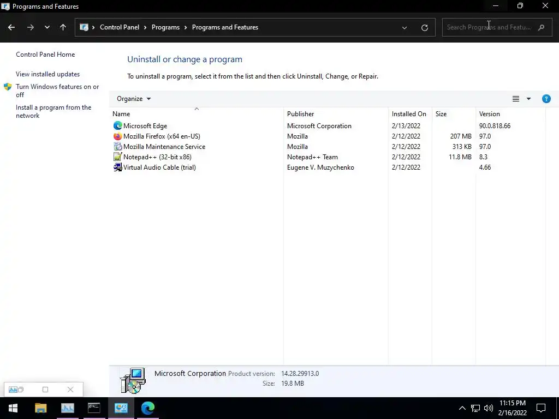Select Mozilla Maintenance Service entry
Viewport: 559px width, 419px height.
[x=164, y=146]
